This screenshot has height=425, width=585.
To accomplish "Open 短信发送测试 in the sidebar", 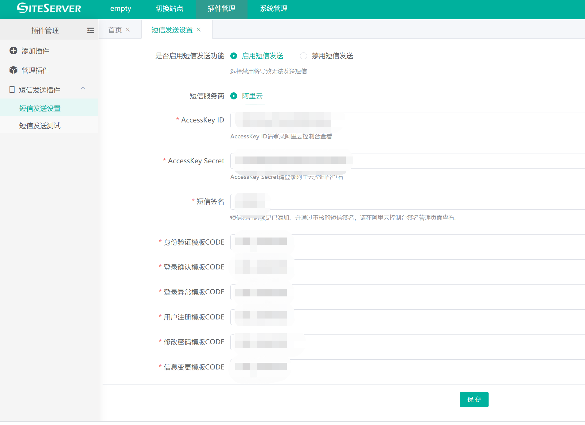I will pyautogui.click(x=40, y=126).
